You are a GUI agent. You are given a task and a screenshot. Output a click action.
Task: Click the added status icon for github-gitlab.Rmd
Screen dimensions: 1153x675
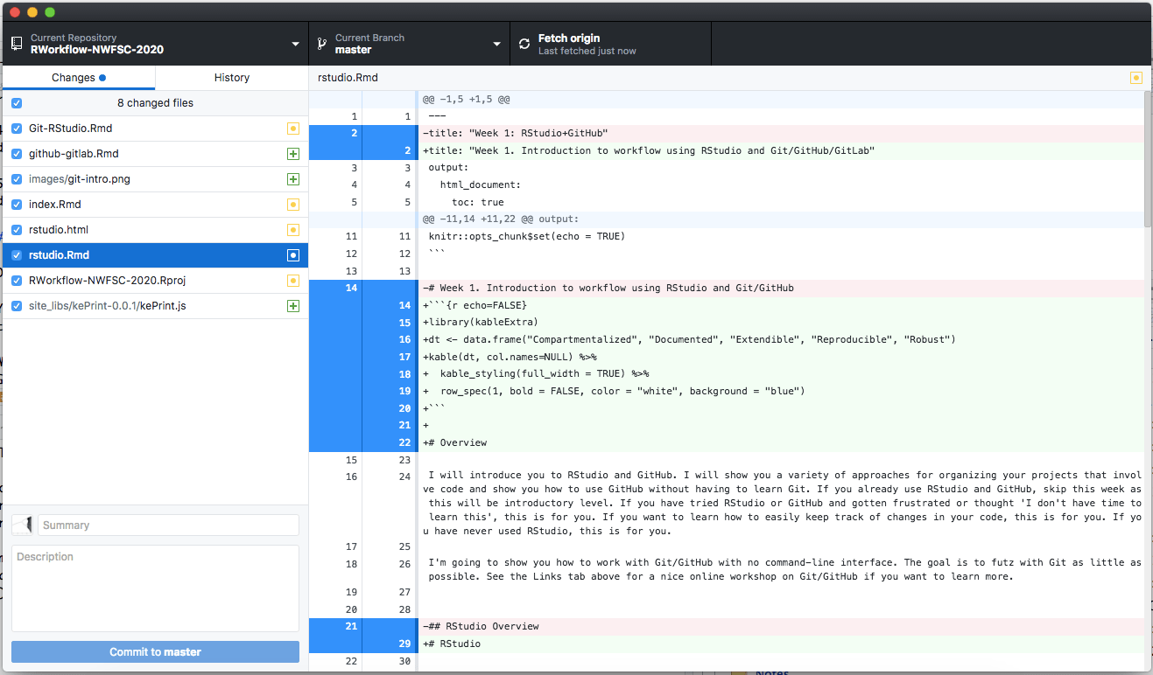click(293, 154)
